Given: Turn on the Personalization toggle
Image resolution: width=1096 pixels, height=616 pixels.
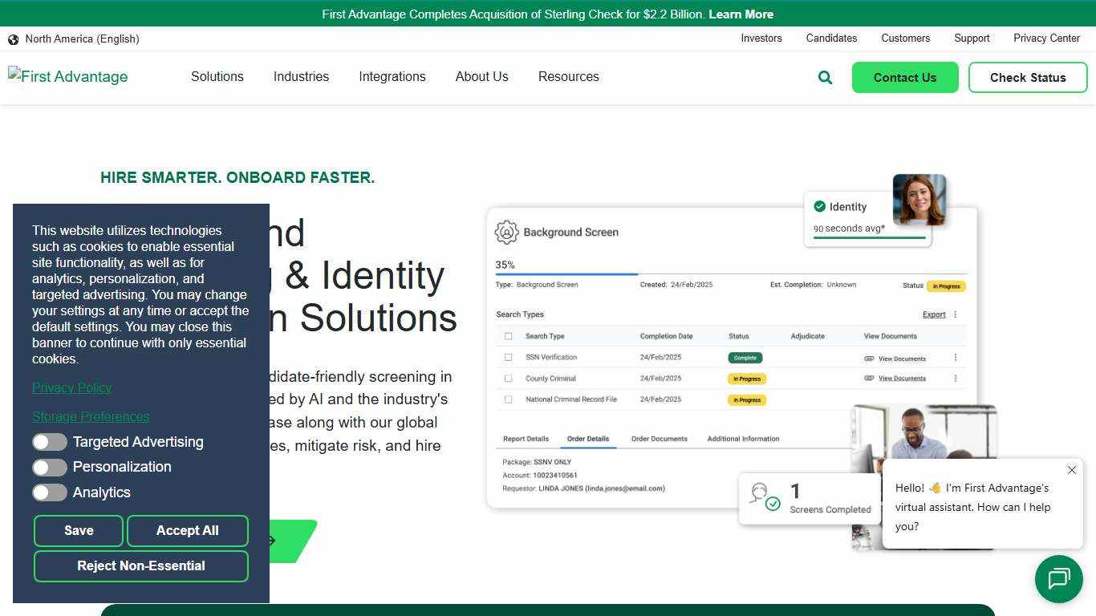Looking at the screenshot, I should [x=50, y=468].
